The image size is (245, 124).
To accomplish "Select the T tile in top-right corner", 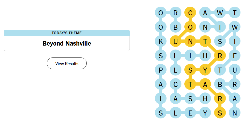I will point(235,13).
